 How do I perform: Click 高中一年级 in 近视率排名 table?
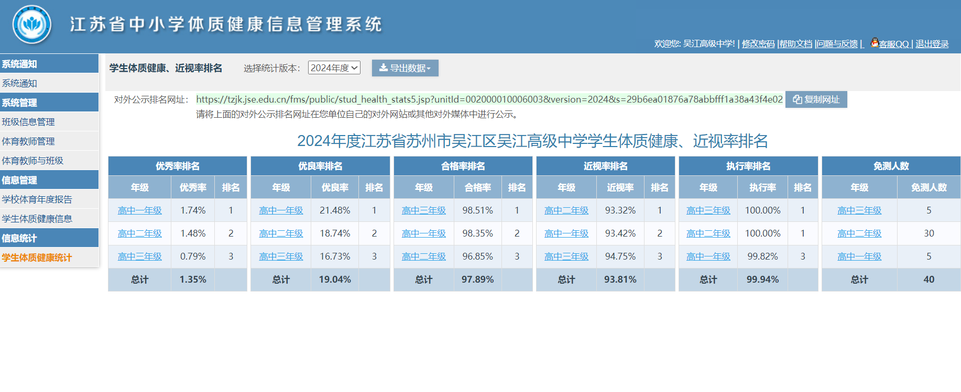[566, 233]
